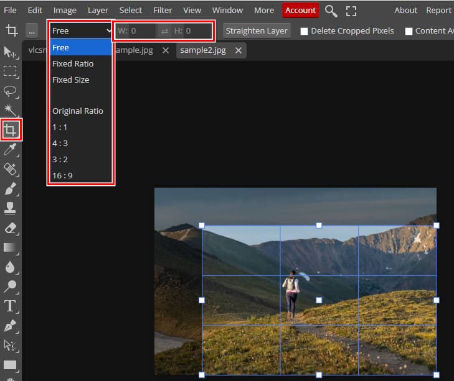The width and height of the screenshot is (454, 381).
Task: Click the center crop pivot handle
Action: click(x=319, y=300)
